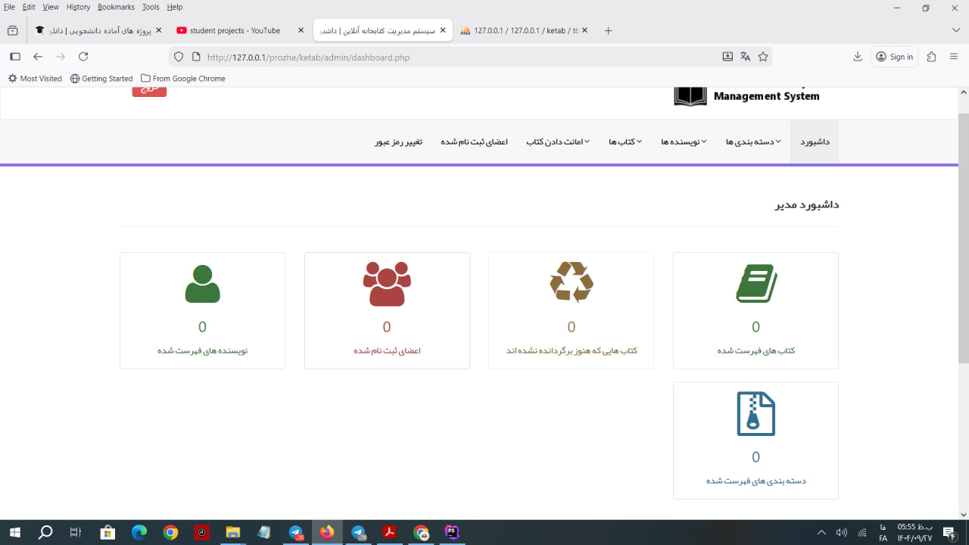Click the red group icon for registered members
The height and width of the screenshot is (545, 969).
pyautogui.click(x=387, y=284)
